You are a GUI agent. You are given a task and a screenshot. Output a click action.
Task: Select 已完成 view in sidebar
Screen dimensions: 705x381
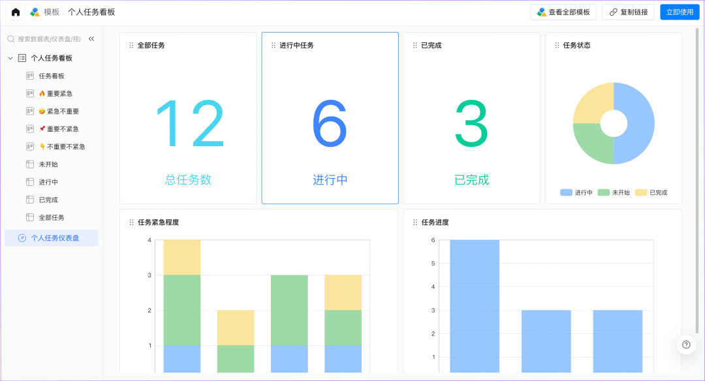(x=48, y=200)
